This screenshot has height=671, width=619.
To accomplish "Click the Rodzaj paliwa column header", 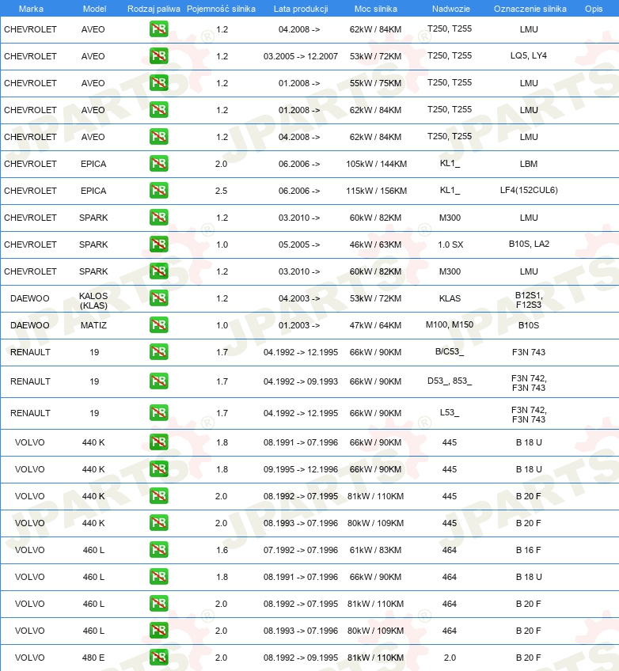I will 154,9.
